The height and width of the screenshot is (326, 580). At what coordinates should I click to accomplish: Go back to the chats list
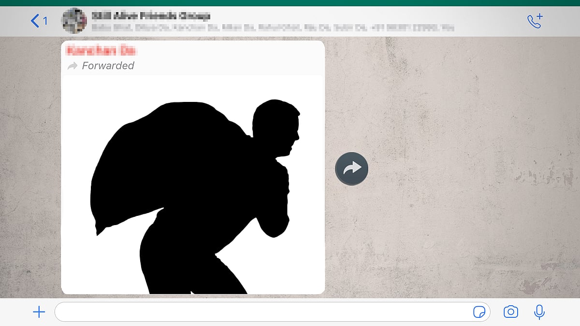pos(34,21)
